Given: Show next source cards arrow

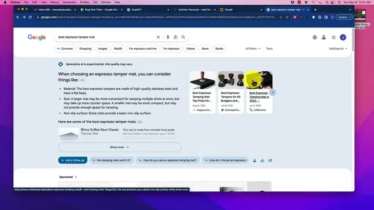Looking at the screenshot, I should tap(272, 92).
